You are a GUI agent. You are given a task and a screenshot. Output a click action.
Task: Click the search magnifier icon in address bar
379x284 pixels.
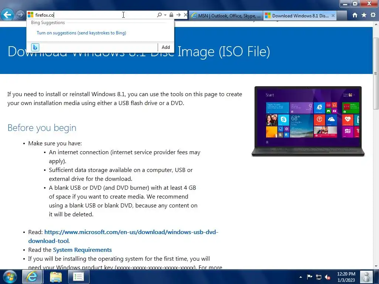point(159,15)
